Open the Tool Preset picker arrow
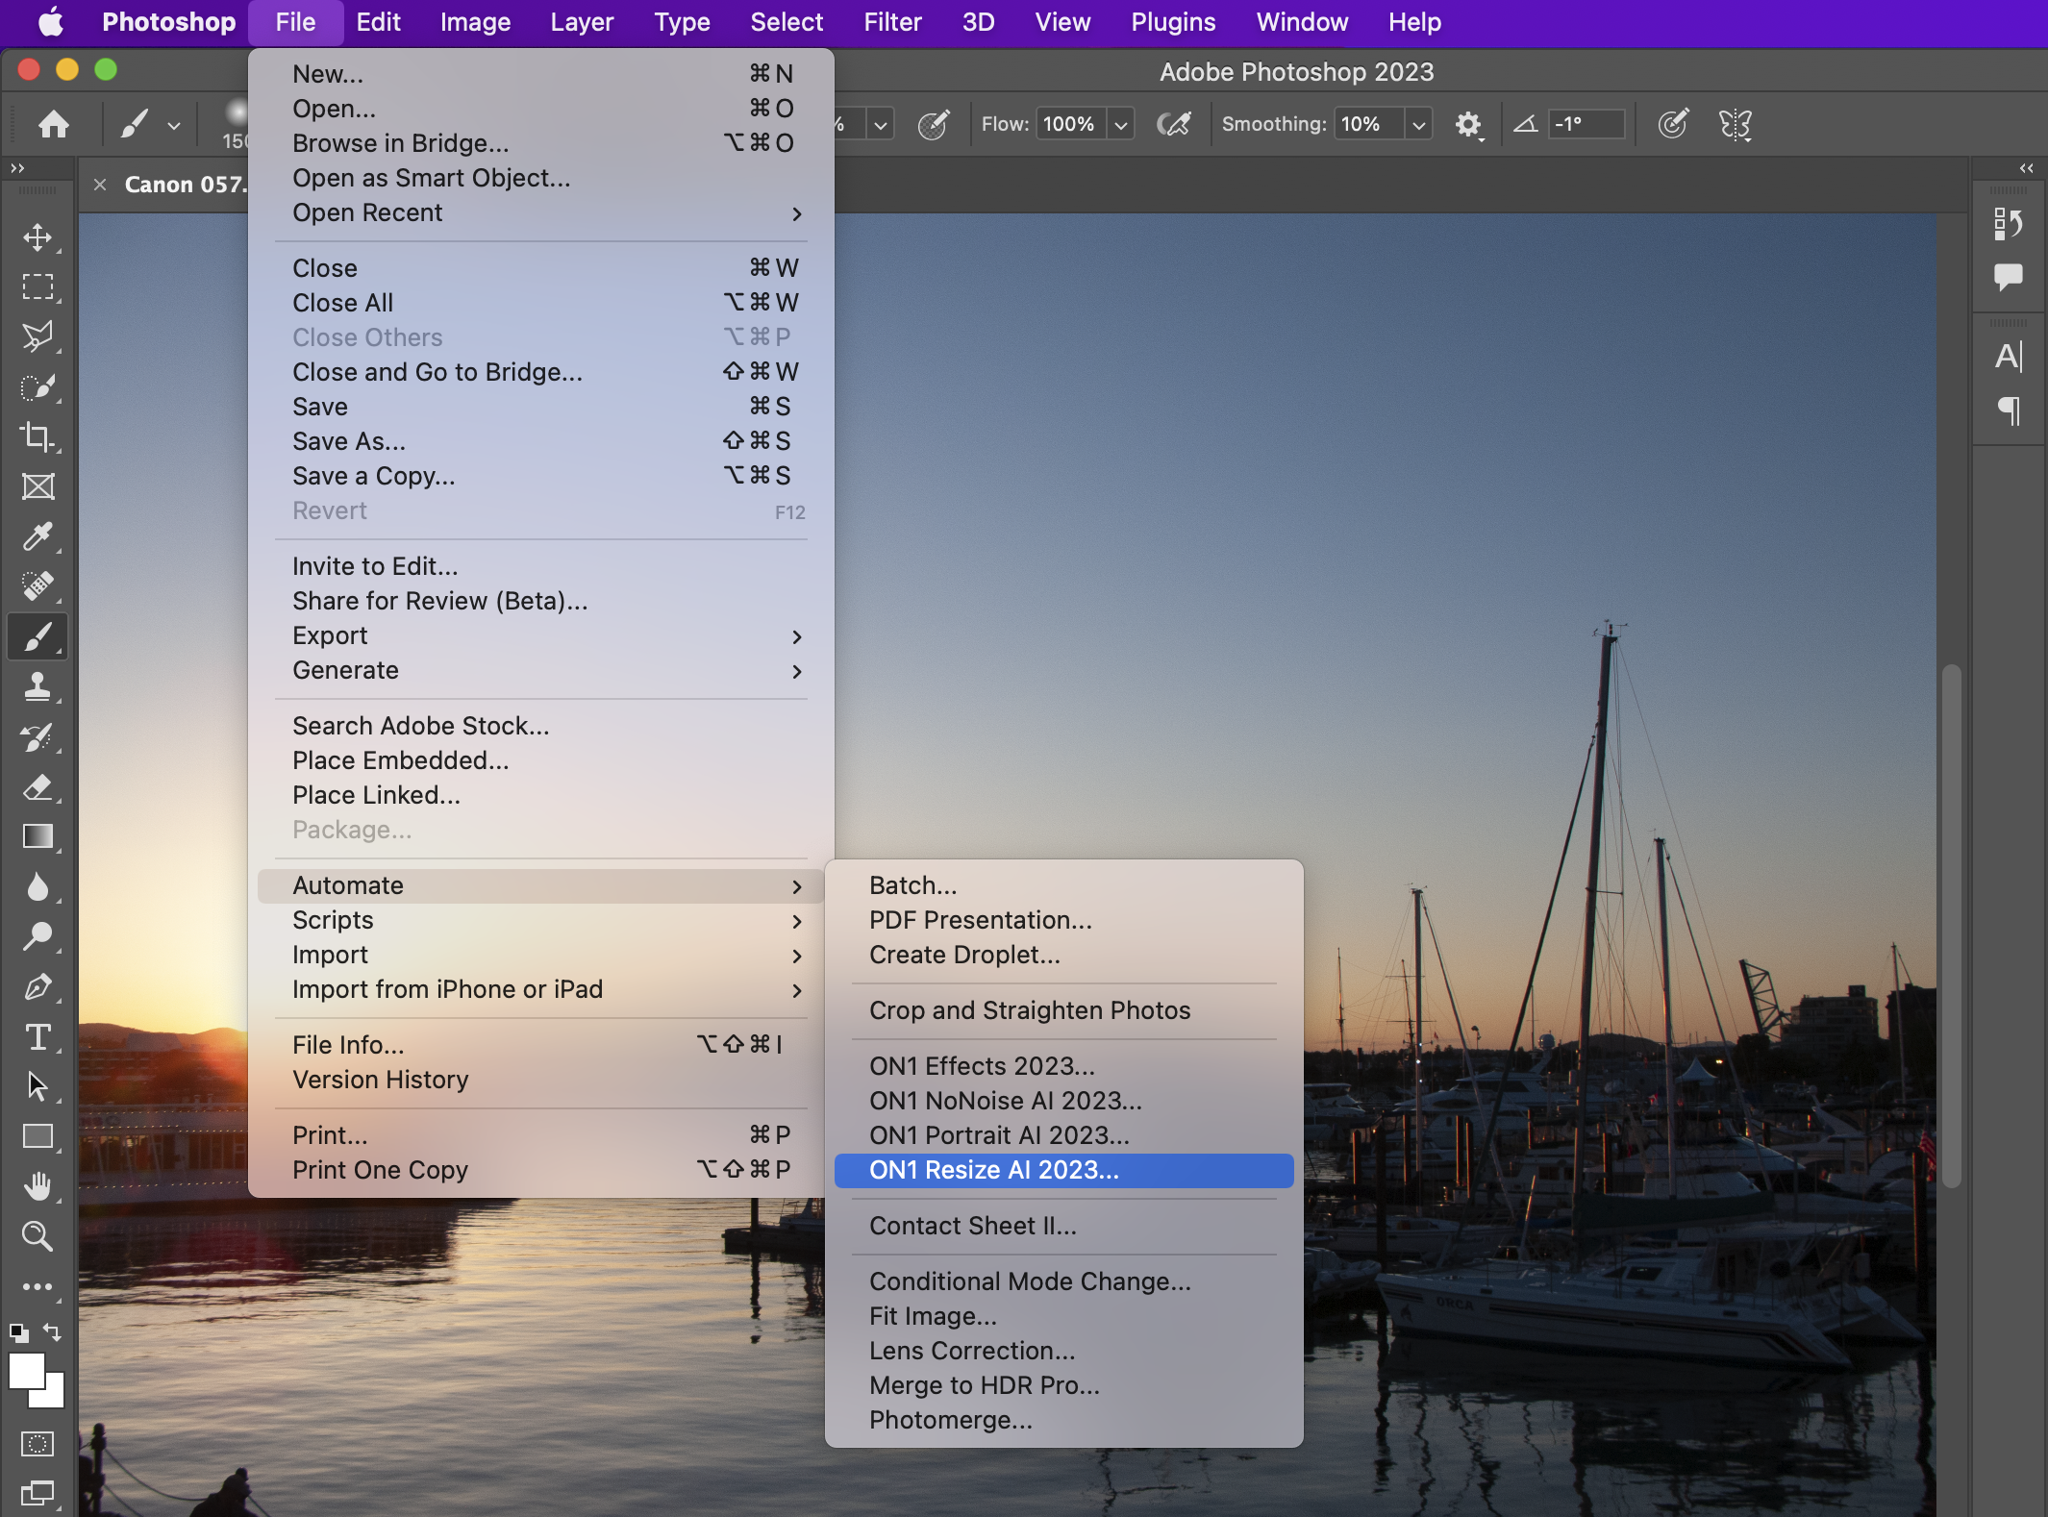Screen dimensions: 2048x1517 tap(174, 125)
